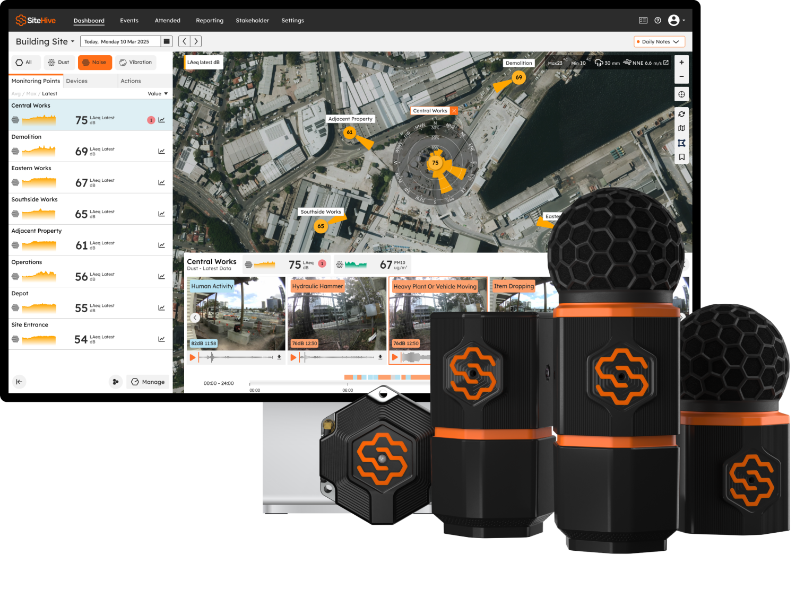This screenshot has height=590, width=796.
Task: Open chart for Demolition monitoring point
Action: 161,152
